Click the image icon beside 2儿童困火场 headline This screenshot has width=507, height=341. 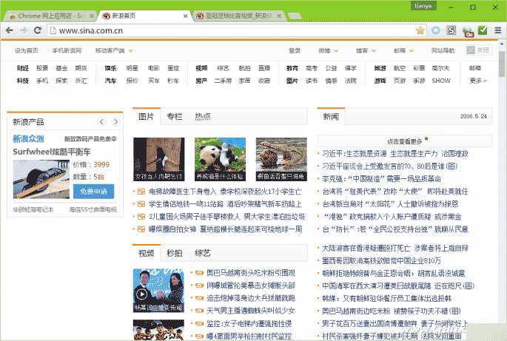pyautogui.click(x=141, y=217)
